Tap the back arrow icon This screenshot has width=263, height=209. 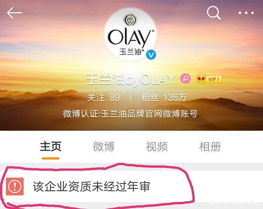(x=14, y=13)
